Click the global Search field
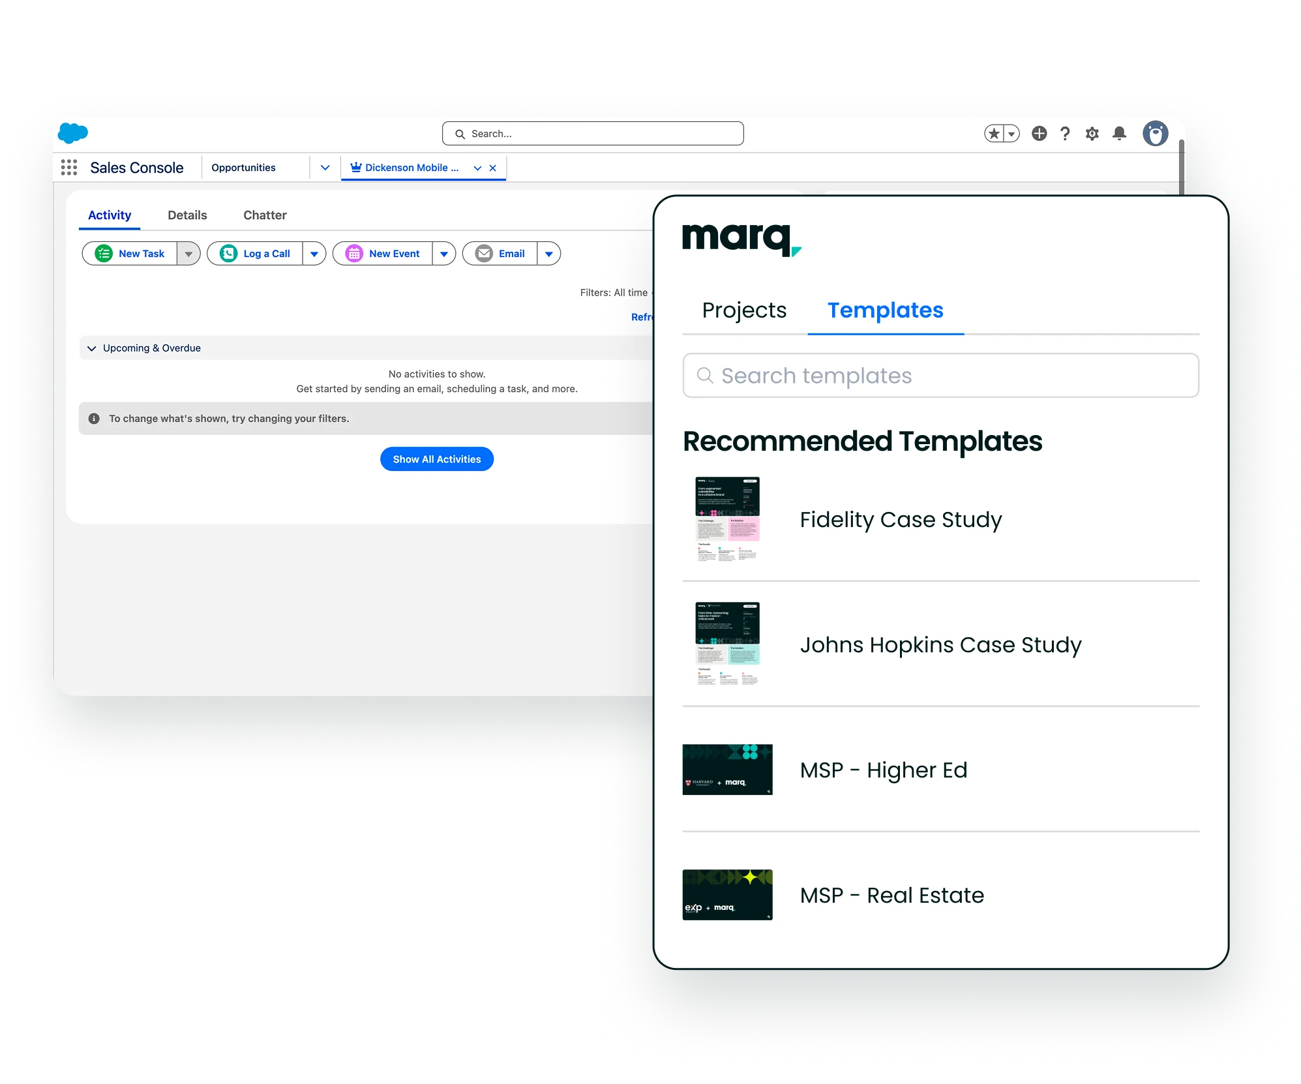Image resolution: width=1301 pixels, height=1084 pixels. [x=593, y=134]
